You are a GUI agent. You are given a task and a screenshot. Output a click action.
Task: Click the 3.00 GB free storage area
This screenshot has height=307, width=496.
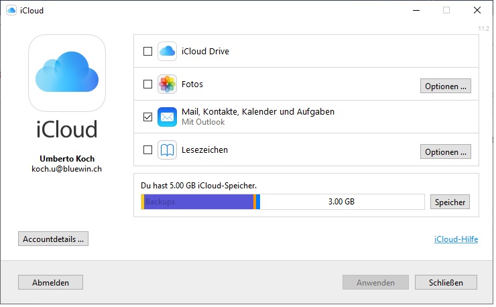pyautogui.click(x=342, y=202)
